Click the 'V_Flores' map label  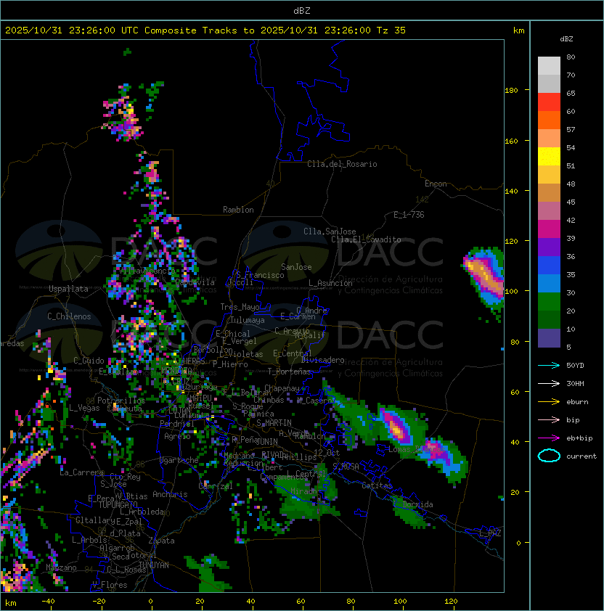pos(110,585)
